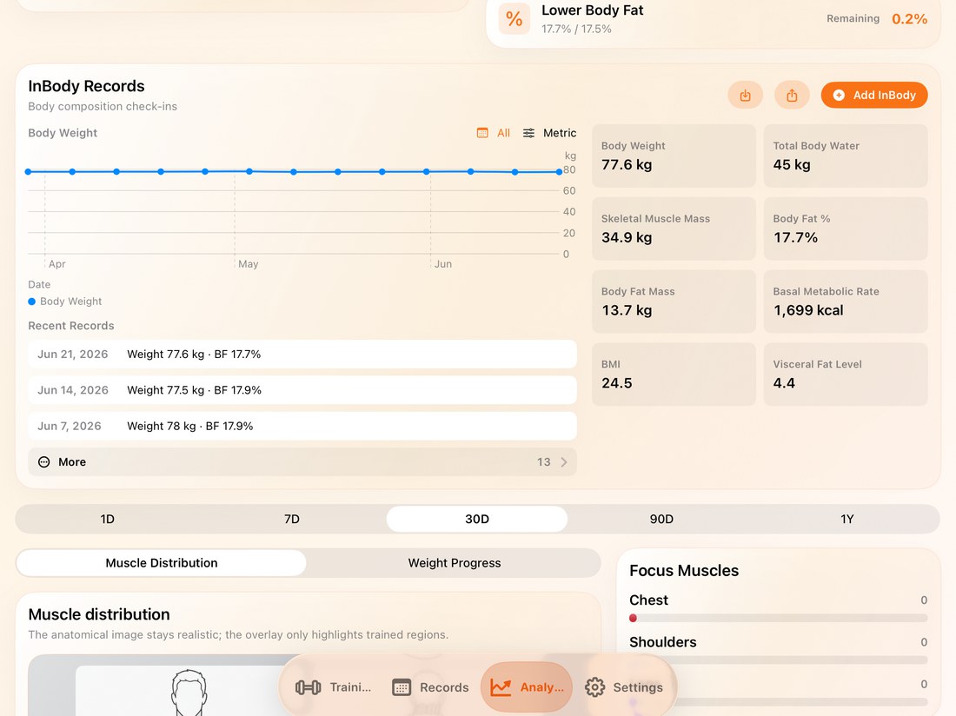Add a new InBody record
This screenshot has height=716, width=956.
873,95
